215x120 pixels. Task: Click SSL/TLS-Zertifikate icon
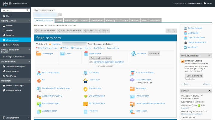pos(86,104)
